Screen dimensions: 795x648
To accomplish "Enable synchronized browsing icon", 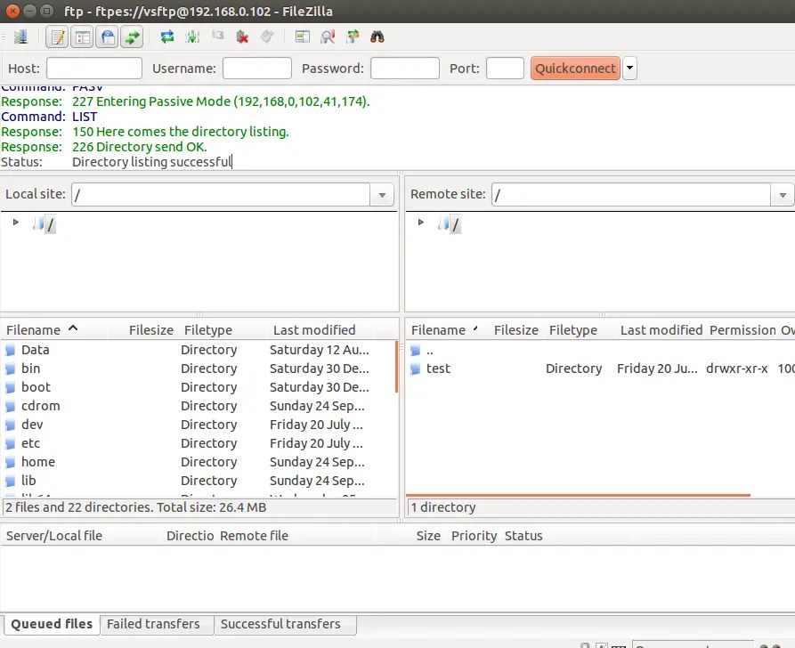I will (353, 36).
